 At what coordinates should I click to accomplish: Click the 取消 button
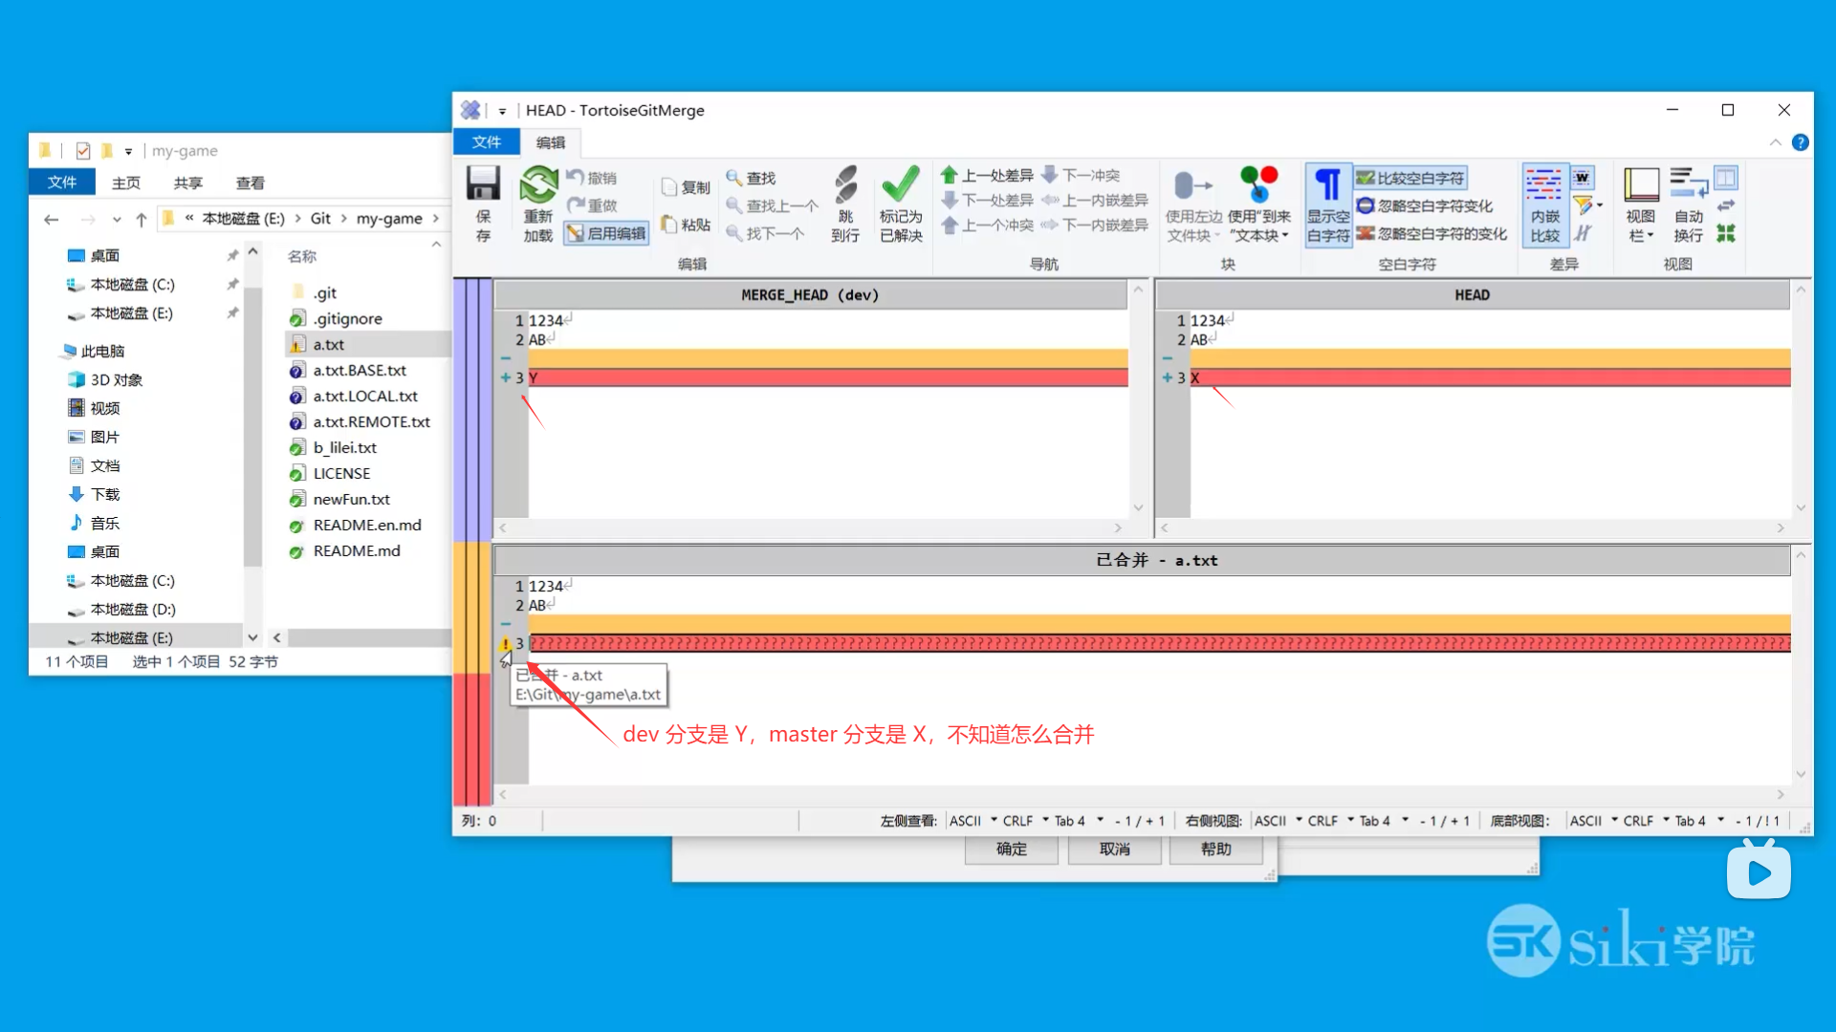(1114, 849)
